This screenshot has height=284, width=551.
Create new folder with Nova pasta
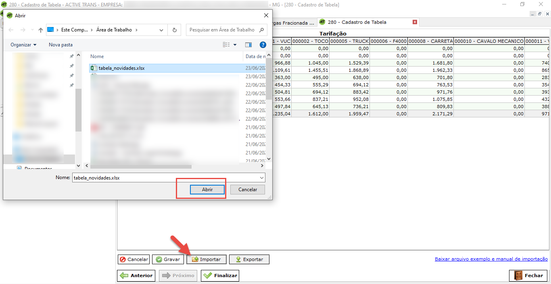(61, 45)
